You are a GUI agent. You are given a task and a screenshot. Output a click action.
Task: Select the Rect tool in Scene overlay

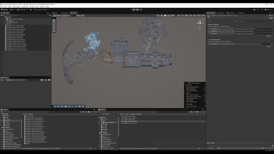click(54, 29)
